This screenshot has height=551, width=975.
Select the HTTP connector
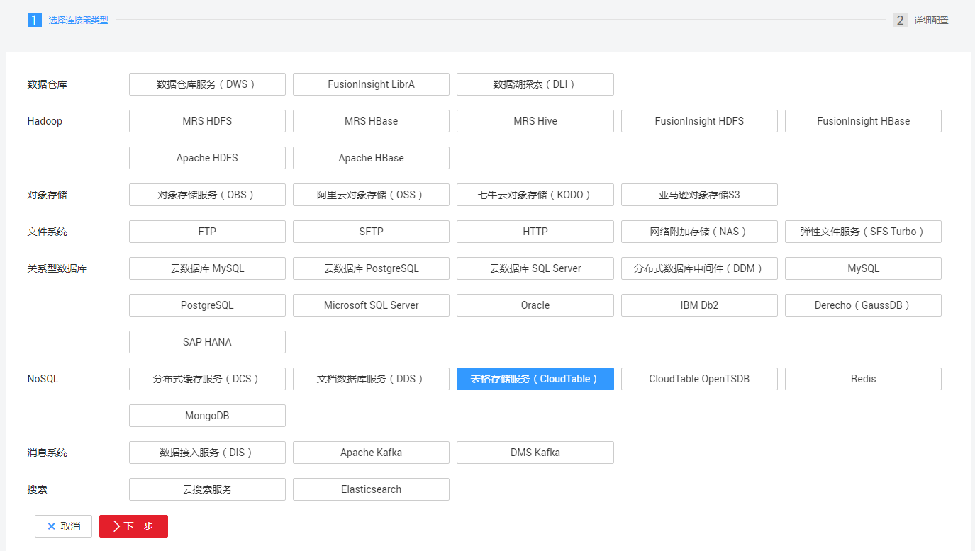(535, 232)
